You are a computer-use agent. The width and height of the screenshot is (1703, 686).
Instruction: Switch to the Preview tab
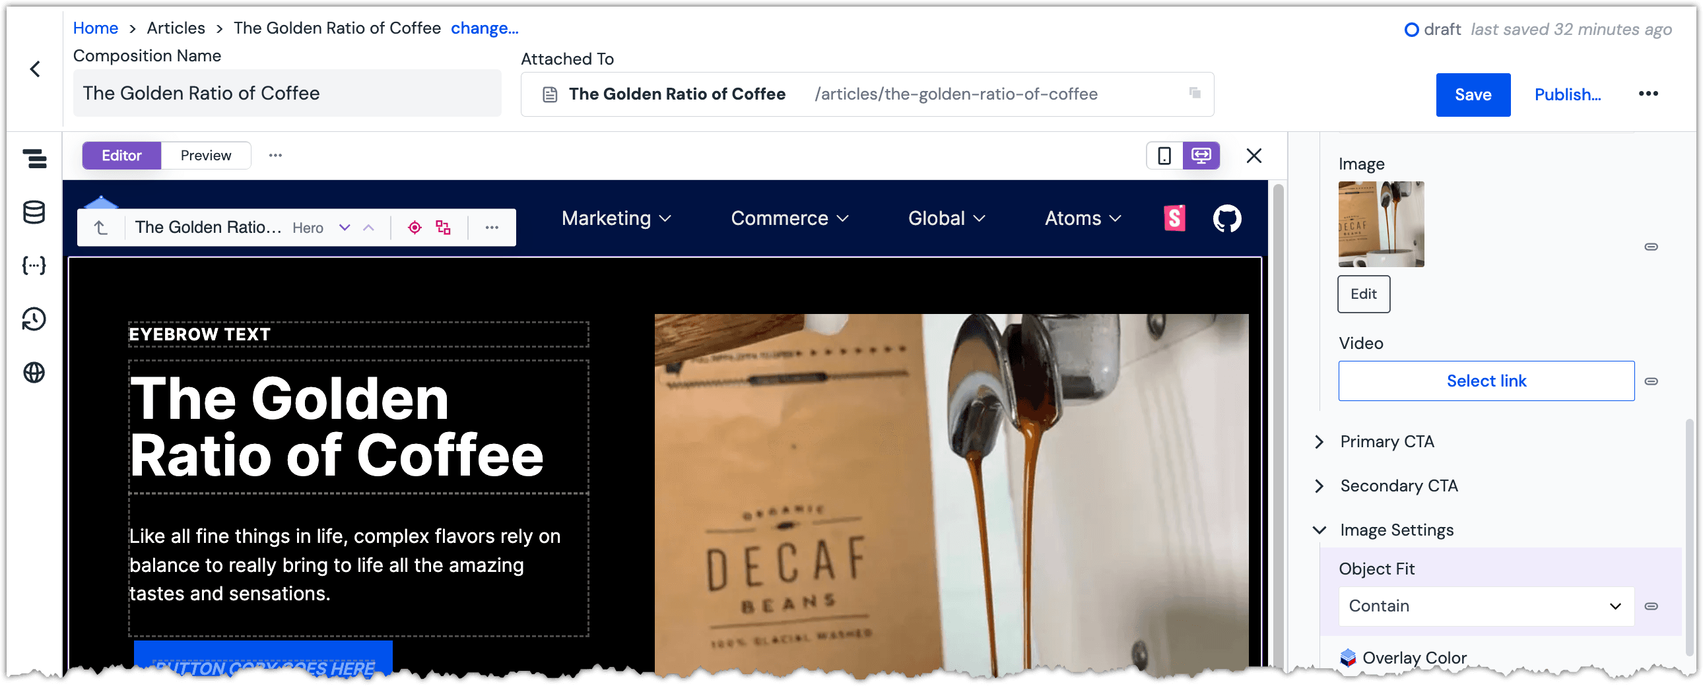(205, 155)
